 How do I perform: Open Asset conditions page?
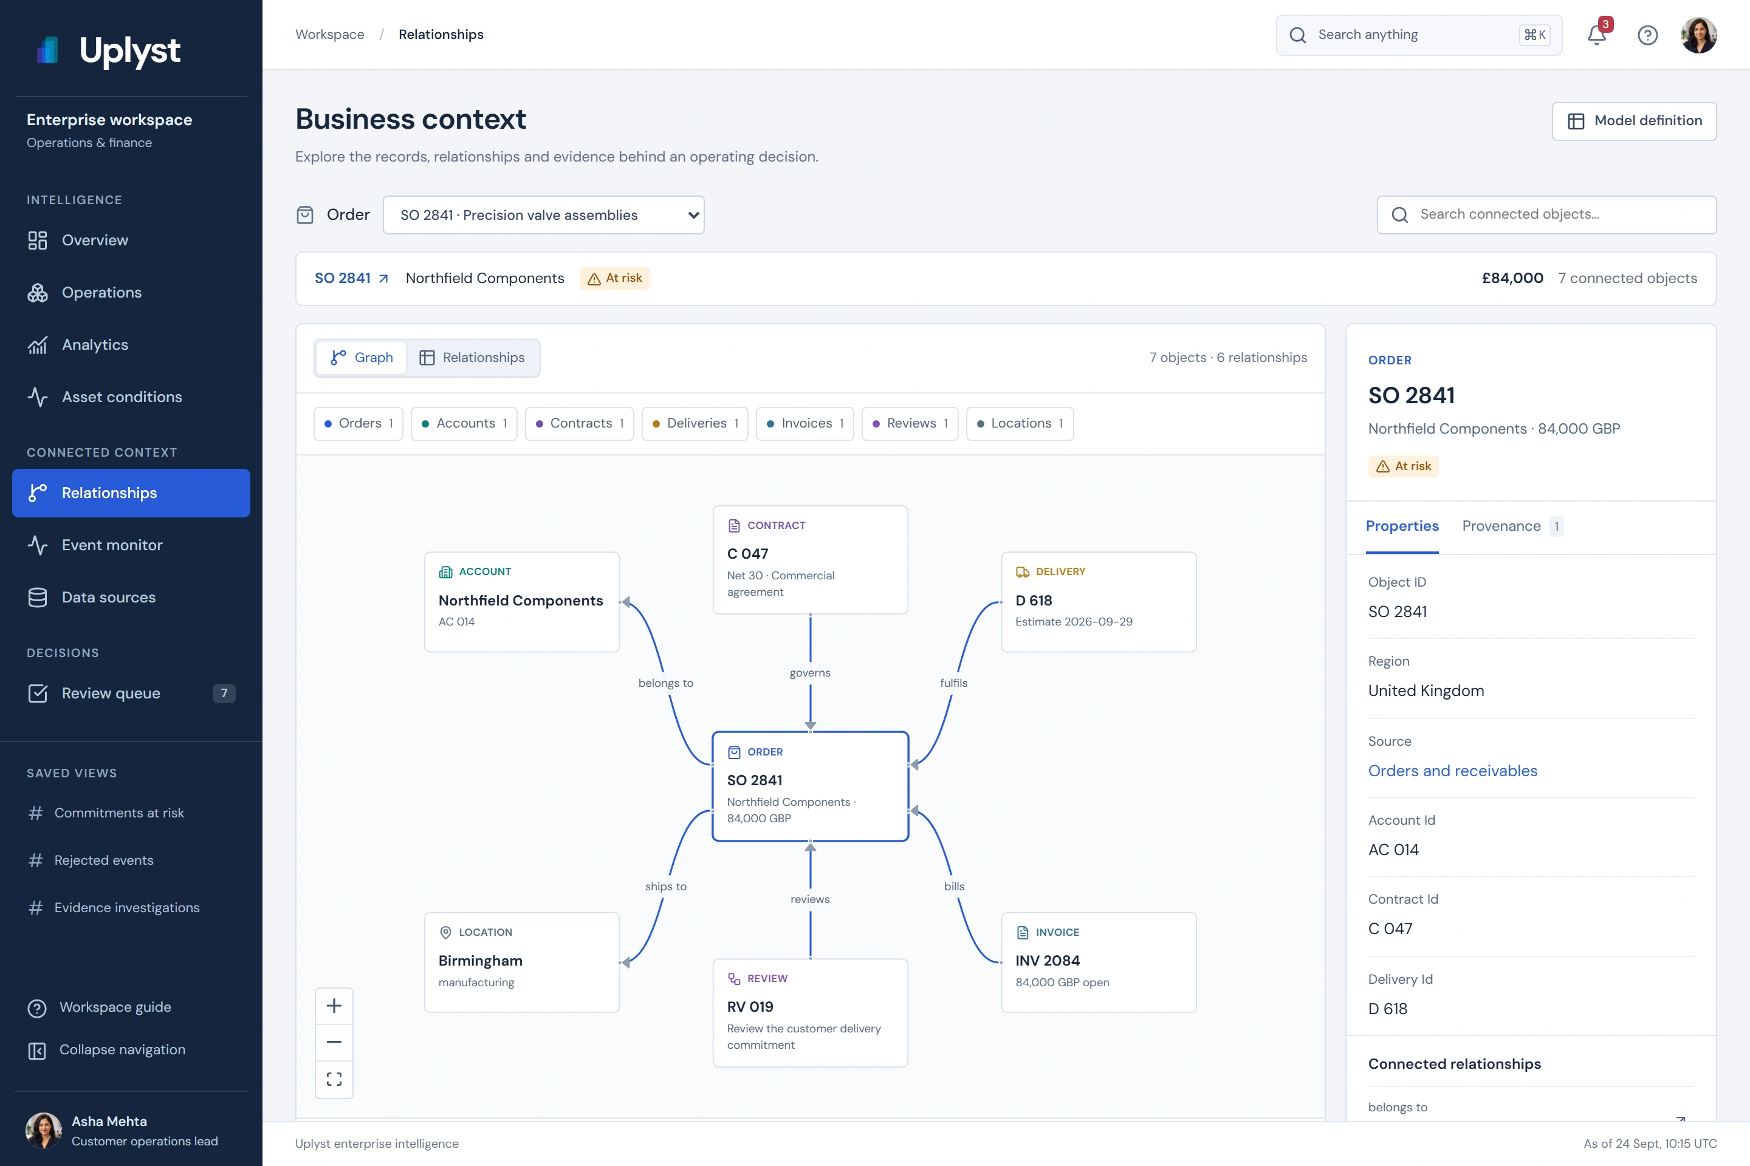click(131, 397)
